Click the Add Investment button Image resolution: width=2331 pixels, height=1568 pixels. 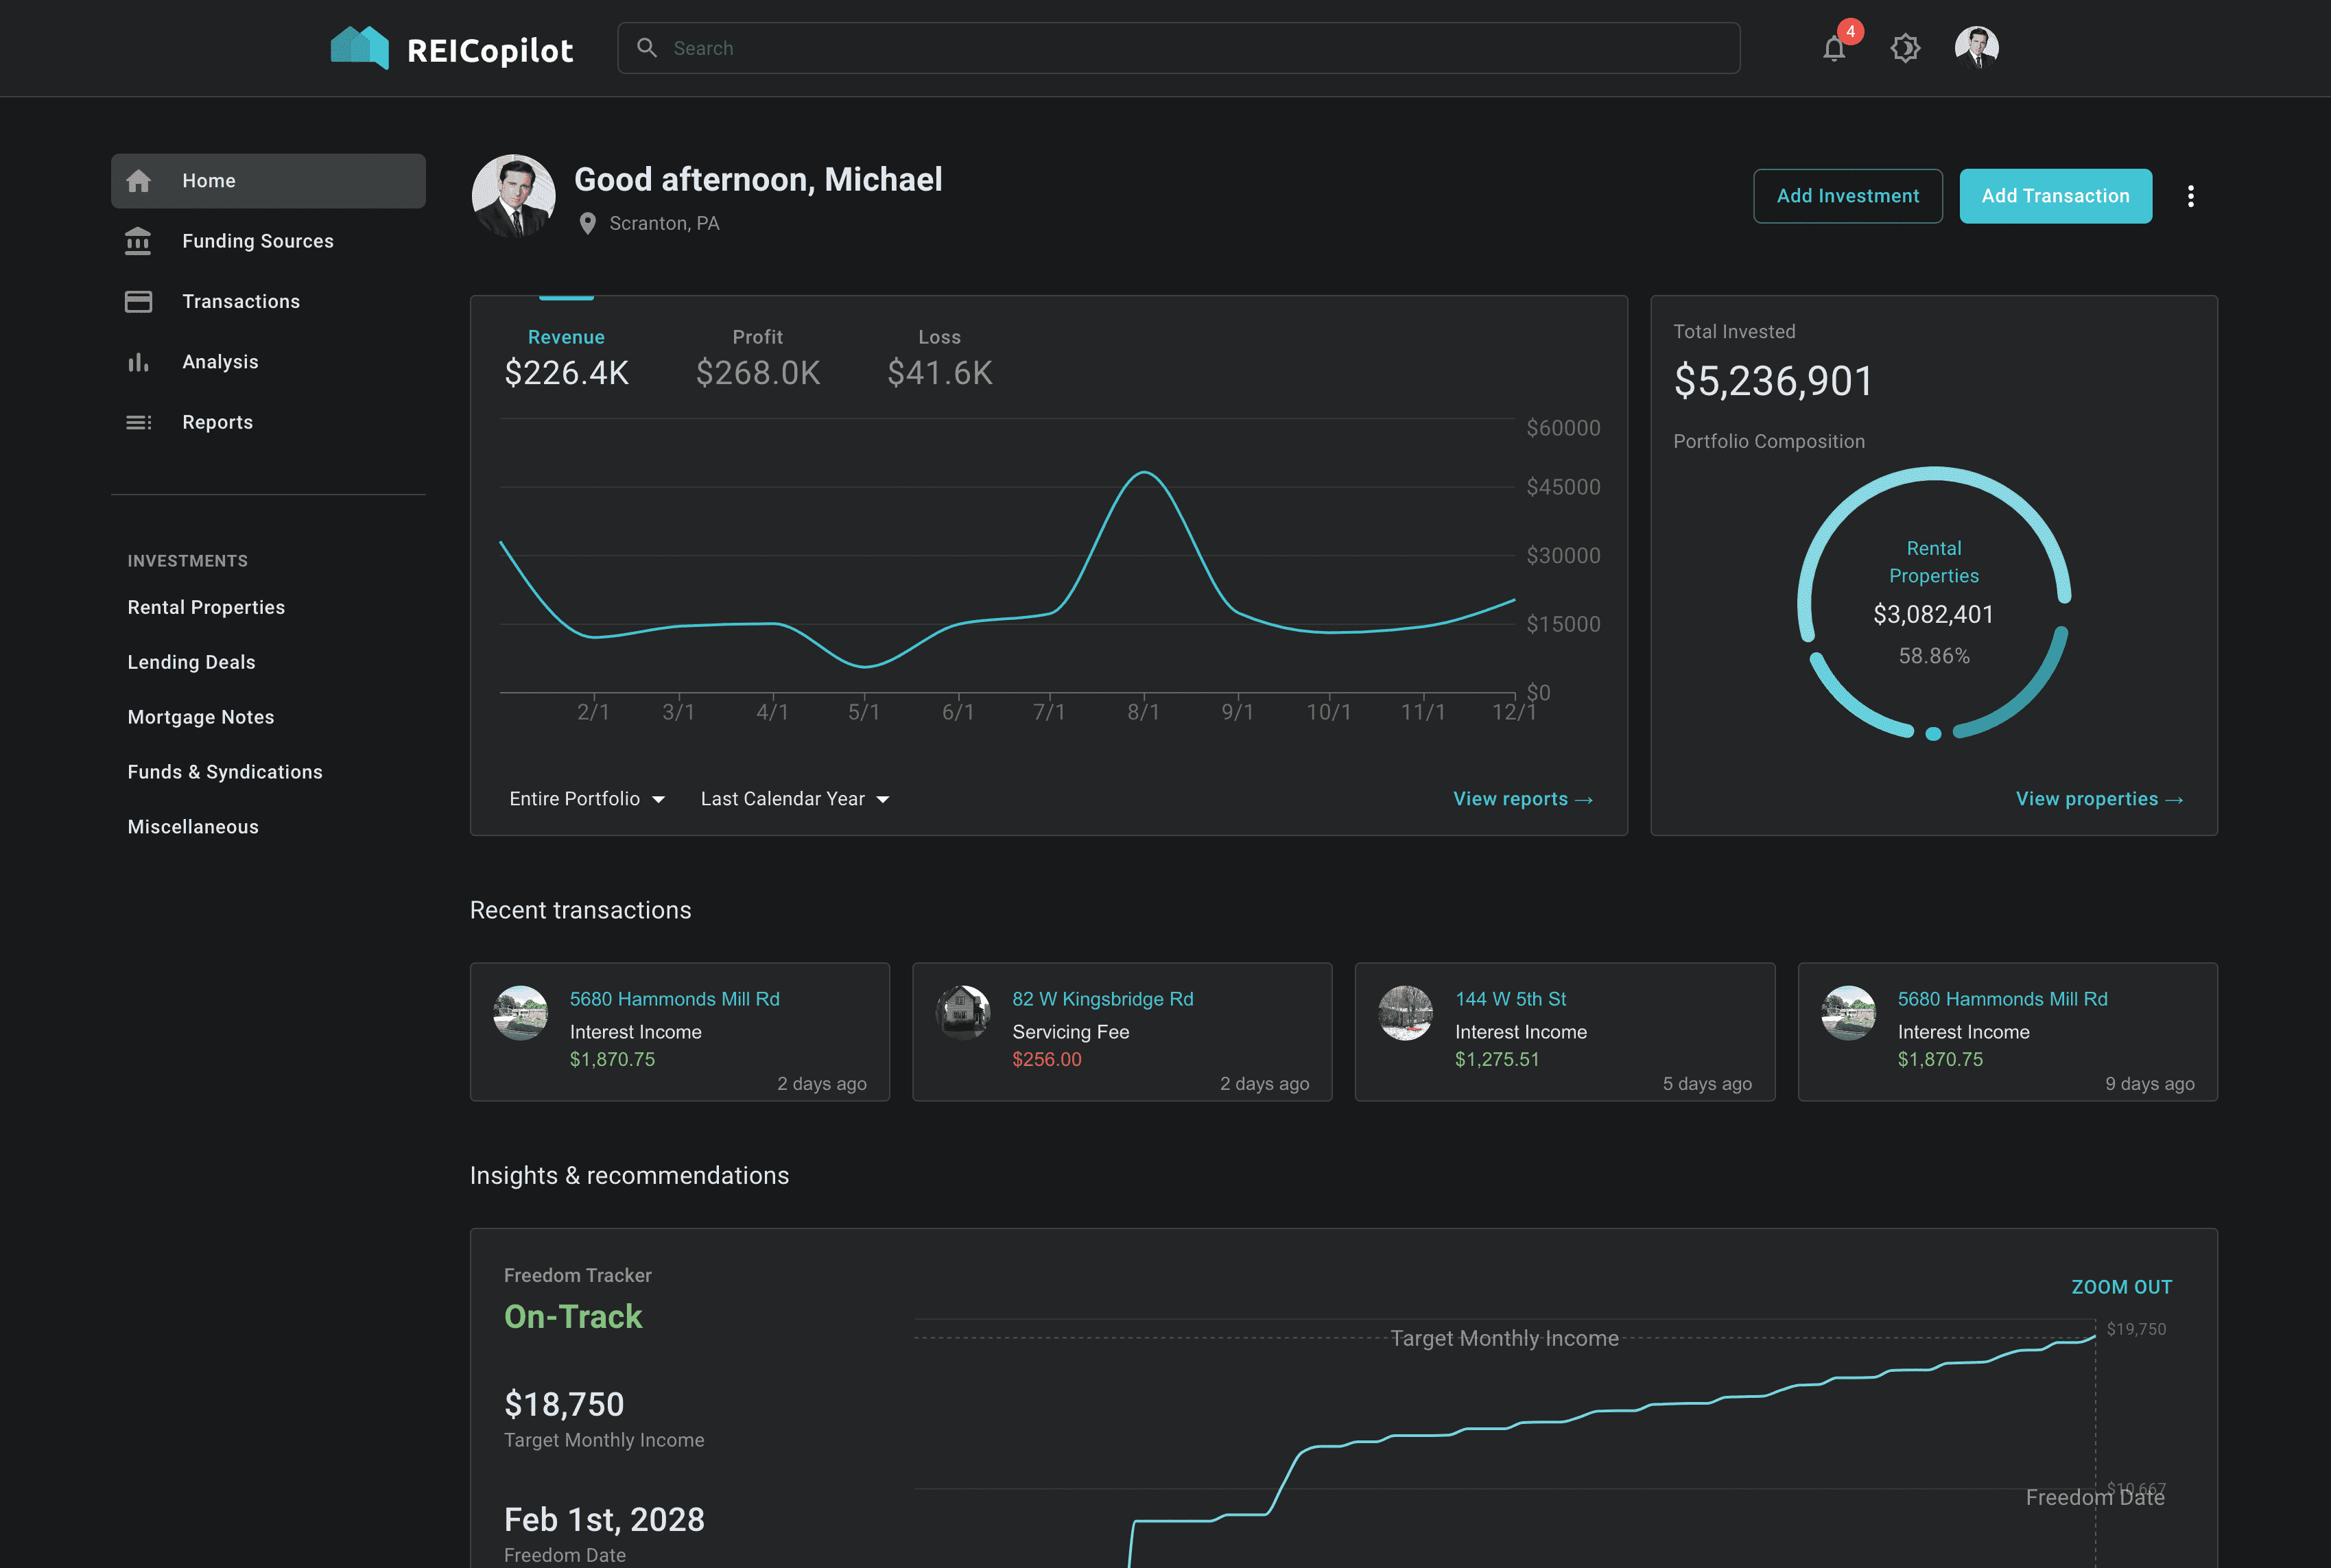(x=1847, y=196)
